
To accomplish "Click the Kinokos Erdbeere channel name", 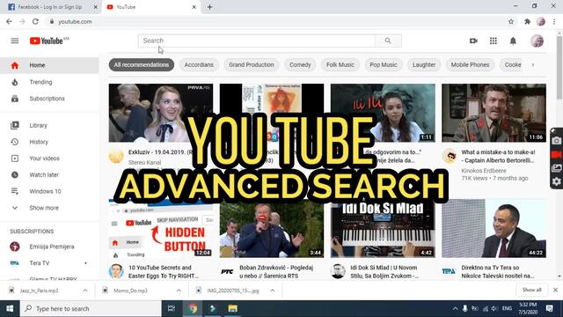I will point(484,170).
